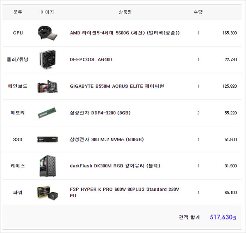Click the Samsung DDR4 memory stick image

[47, 113]
